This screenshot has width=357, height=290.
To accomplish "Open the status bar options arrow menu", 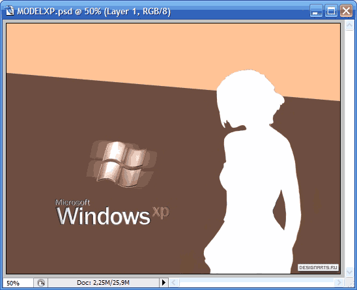I will 164,283.
